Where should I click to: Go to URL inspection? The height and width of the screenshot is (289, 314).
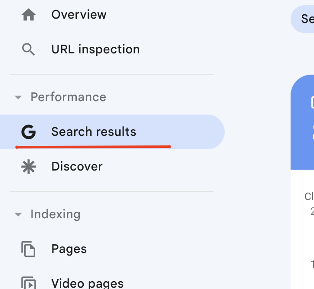click(95, 49)
